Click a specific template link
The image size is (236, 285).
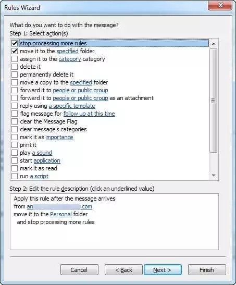(72, 106)
